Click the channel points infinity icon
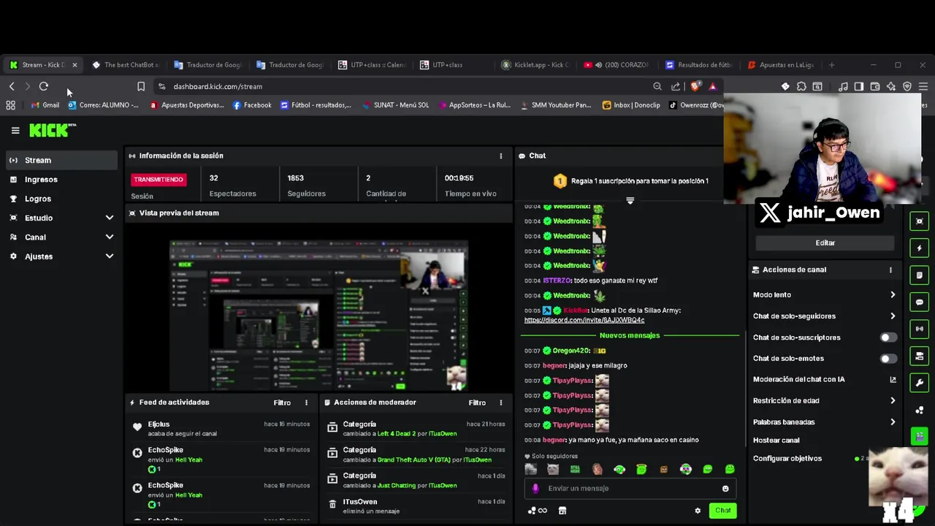The height and width of the screenshot is (526, 935). point(538,511)
